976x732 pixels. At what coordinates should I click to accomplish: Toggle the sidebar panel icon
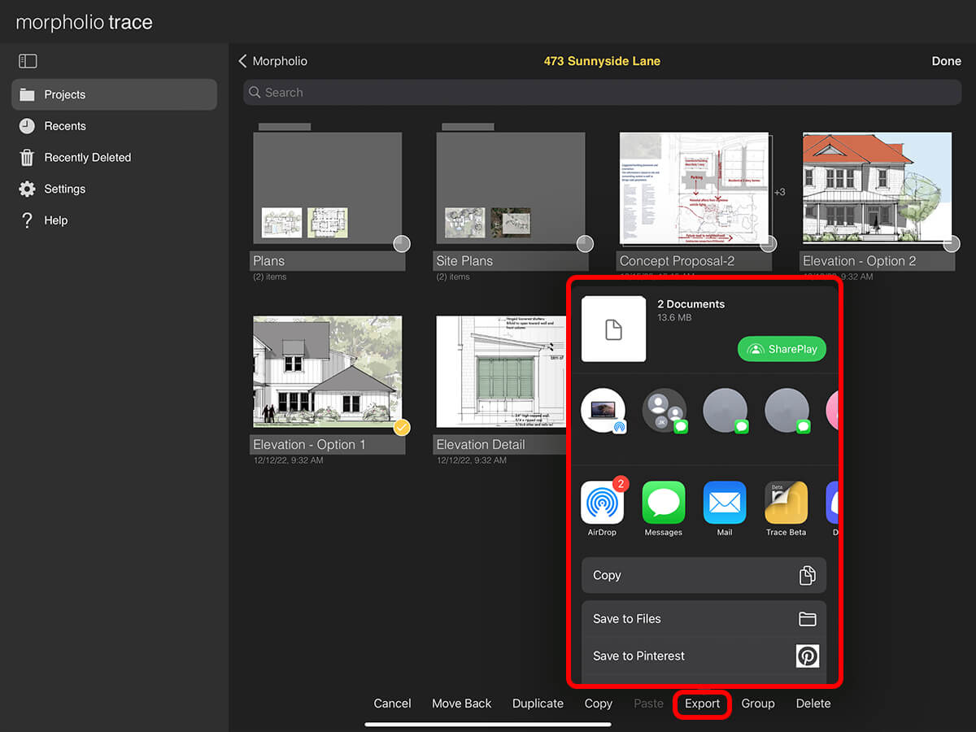tap(28, 61)
